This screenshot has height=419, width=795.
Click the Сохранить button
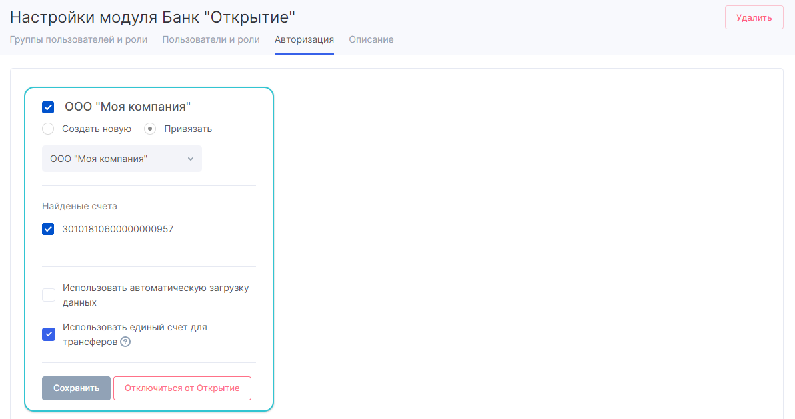[x=76, y=388]
